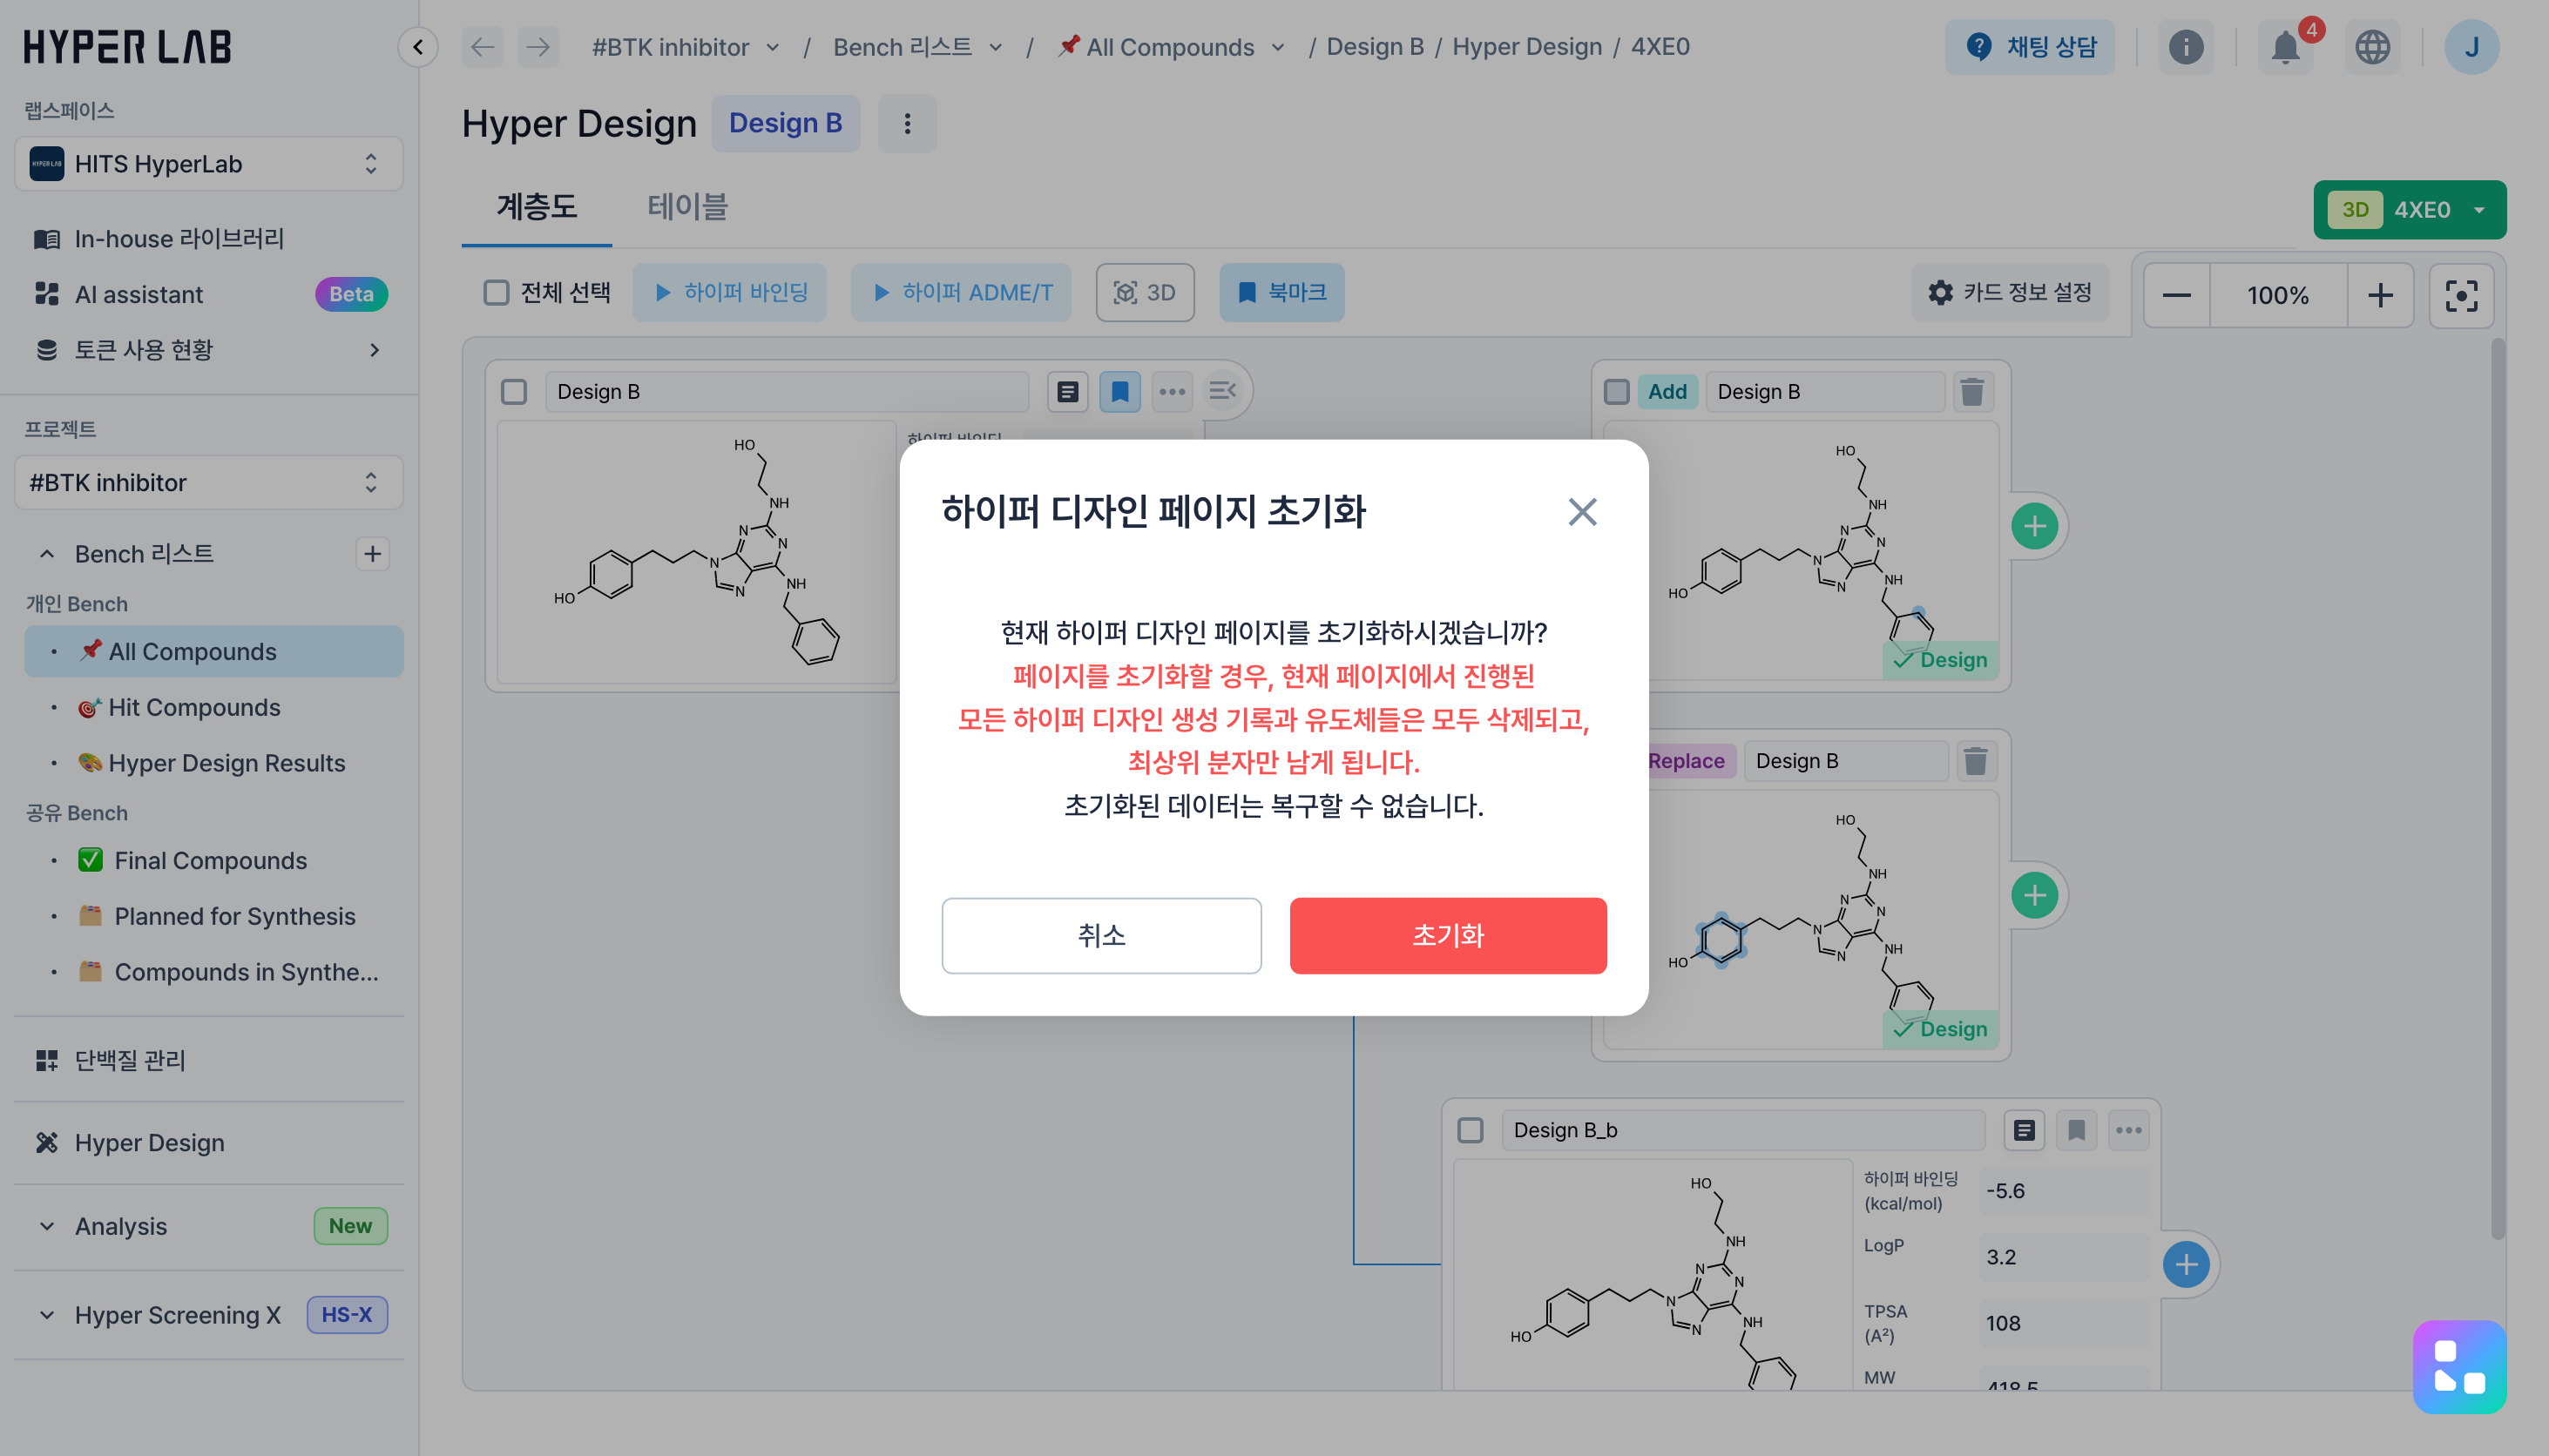Expand the 3D 4XE0 dropdown
The height and width of the screenshot is (1456, 2549).
click(2478, 210)
